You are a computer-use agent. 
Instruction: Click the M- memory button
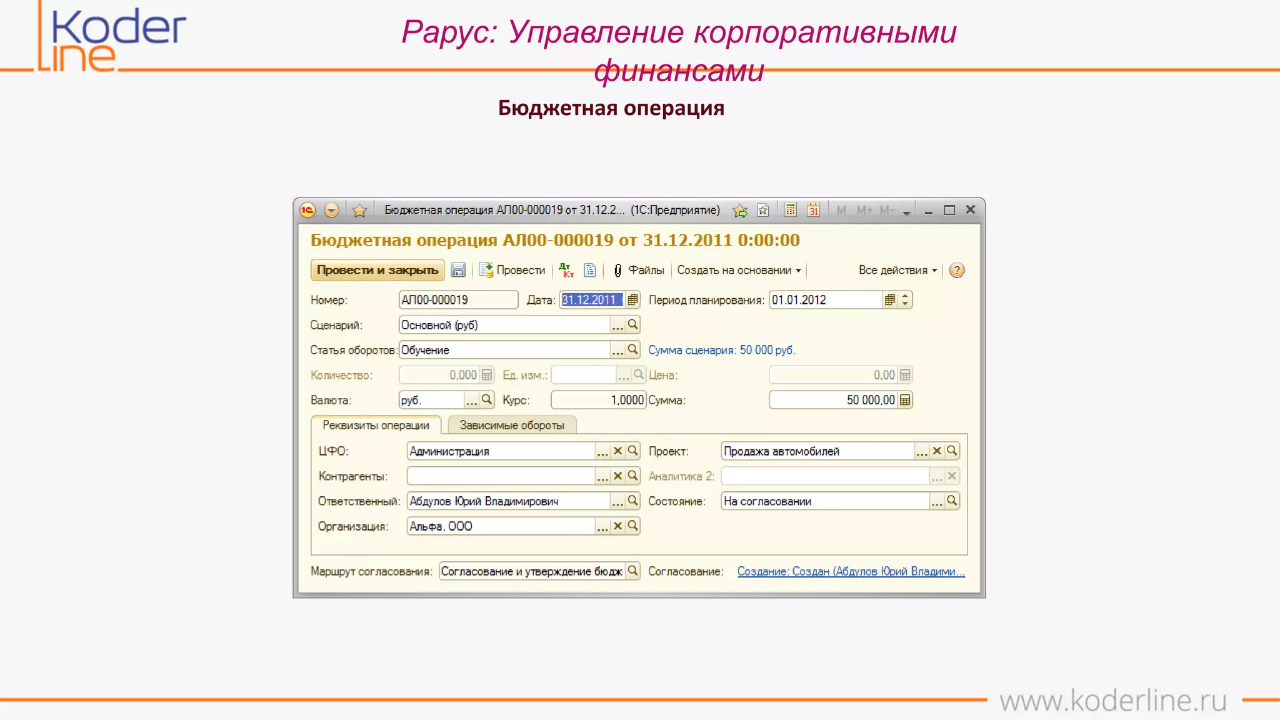(887, 210)
